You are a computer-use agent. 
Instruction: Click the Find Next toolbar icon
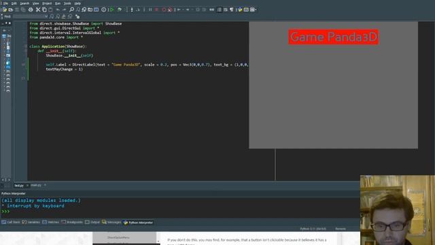(x=77, y=10)
